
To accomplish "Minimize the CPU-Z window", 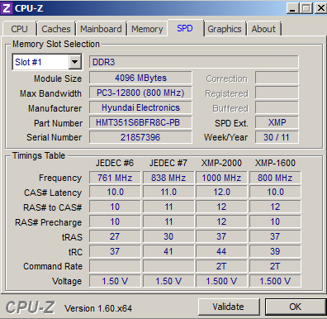I will [292, 8].
